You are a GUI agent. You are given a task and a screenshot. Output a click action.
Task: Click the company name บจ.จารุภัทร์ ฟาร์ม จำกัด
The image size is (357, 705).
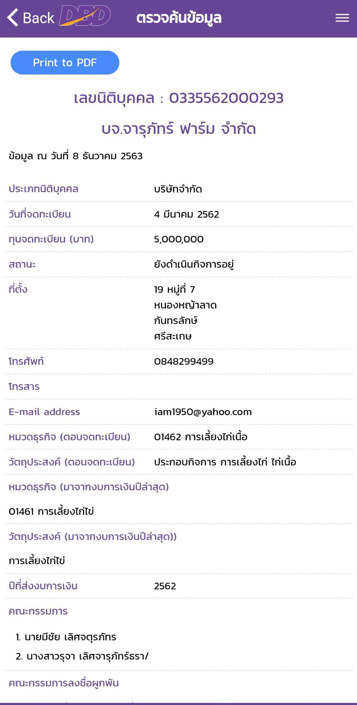[178, 128]
